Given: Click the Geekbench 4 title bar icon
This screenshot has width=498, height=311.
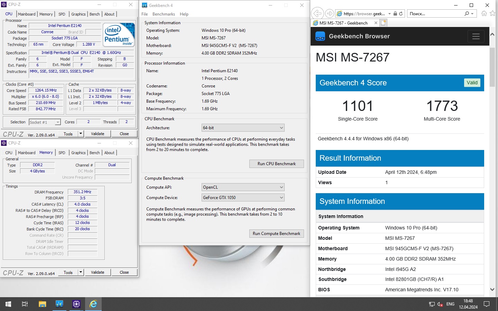Looking at the screenshot, I should pyautogui.click(x=145, y=5).
